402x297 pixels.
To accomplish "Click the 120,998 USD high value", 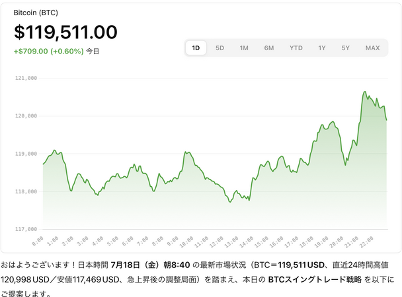I will (x=25, y=279).
